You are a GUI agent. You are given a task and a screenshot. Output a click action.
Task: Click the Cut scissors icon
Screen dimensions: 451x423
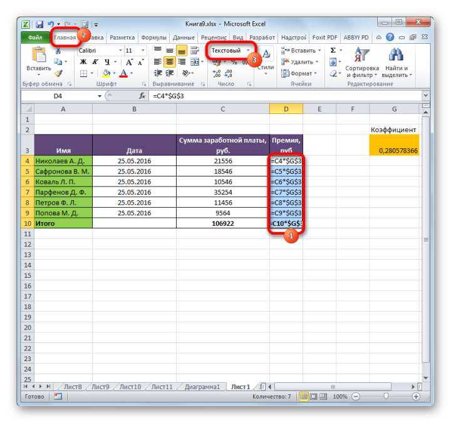pyautogui.click(x=58, y=51)
